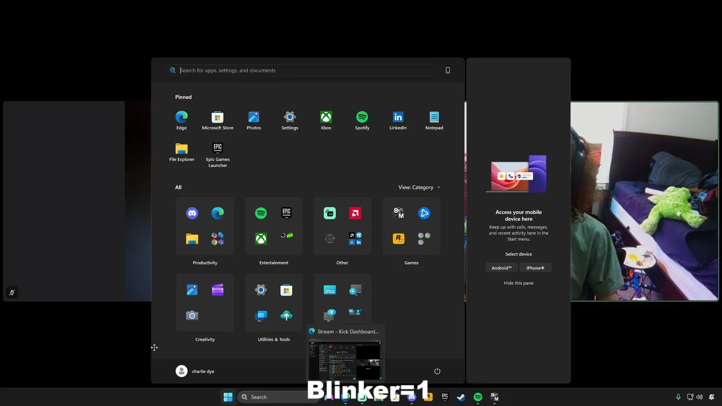This screenshot has width=722, height=406.
Task: Open Photos in Creativity group
Action: coord(192,290)
